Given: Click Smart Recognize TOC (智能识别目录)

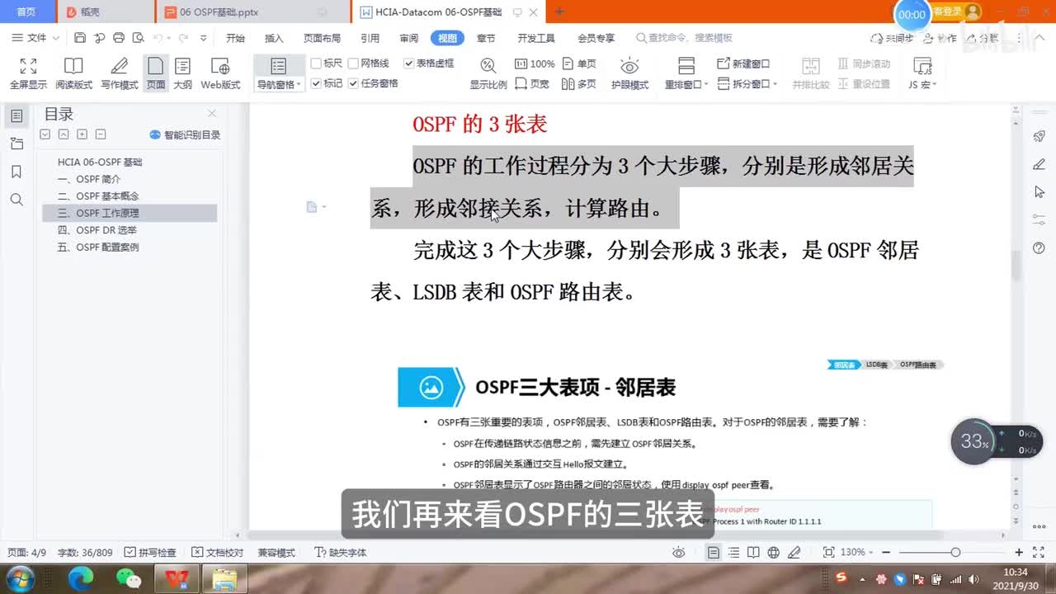Looking at the screenshot, I should (185, 134).
